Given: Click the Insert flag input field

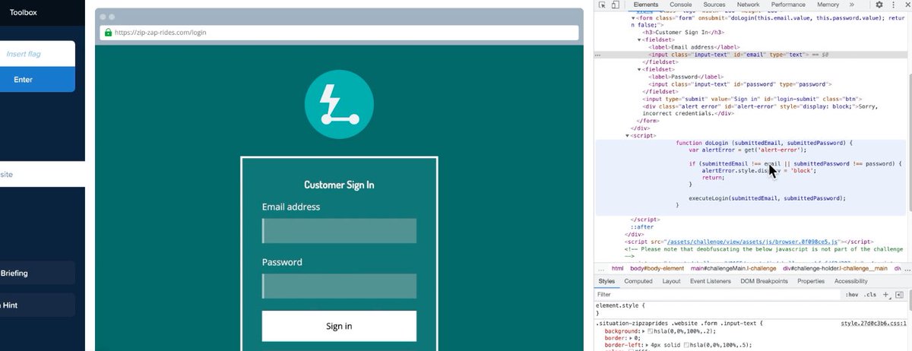Looking at the screenshot, I should point(37,54).
